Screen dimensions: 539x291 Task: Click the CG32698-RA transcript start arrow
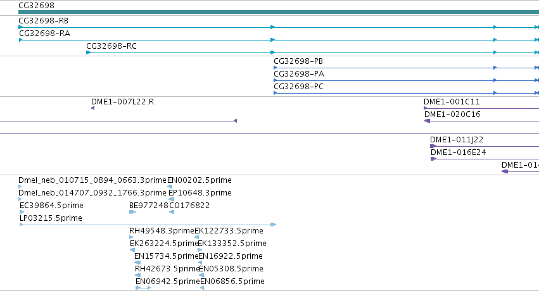click(x=21, y=40)
